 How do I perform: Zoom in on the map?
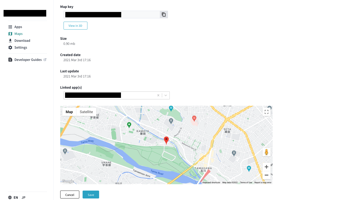266,167
